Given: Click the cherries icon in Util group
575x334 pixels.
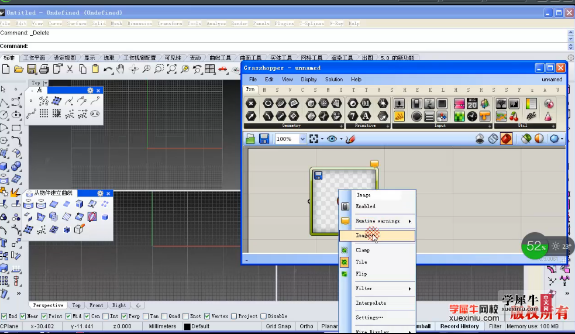Looking at the screenshot, I should pos(514,116).
